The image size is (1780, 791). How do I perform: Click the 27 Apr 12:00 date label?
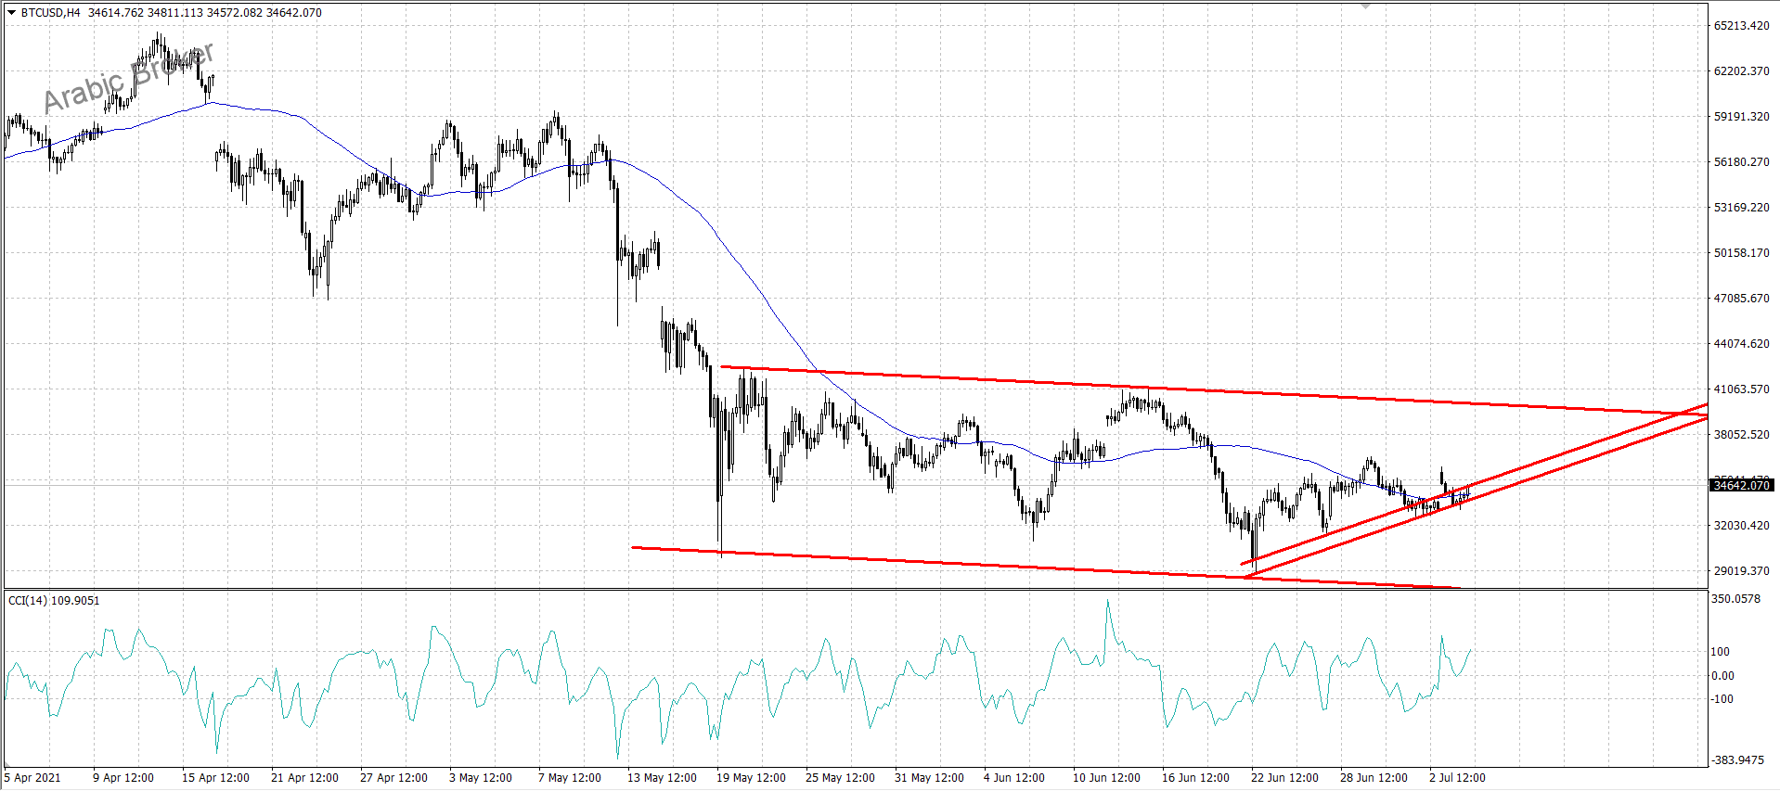[x=393, y=778]
